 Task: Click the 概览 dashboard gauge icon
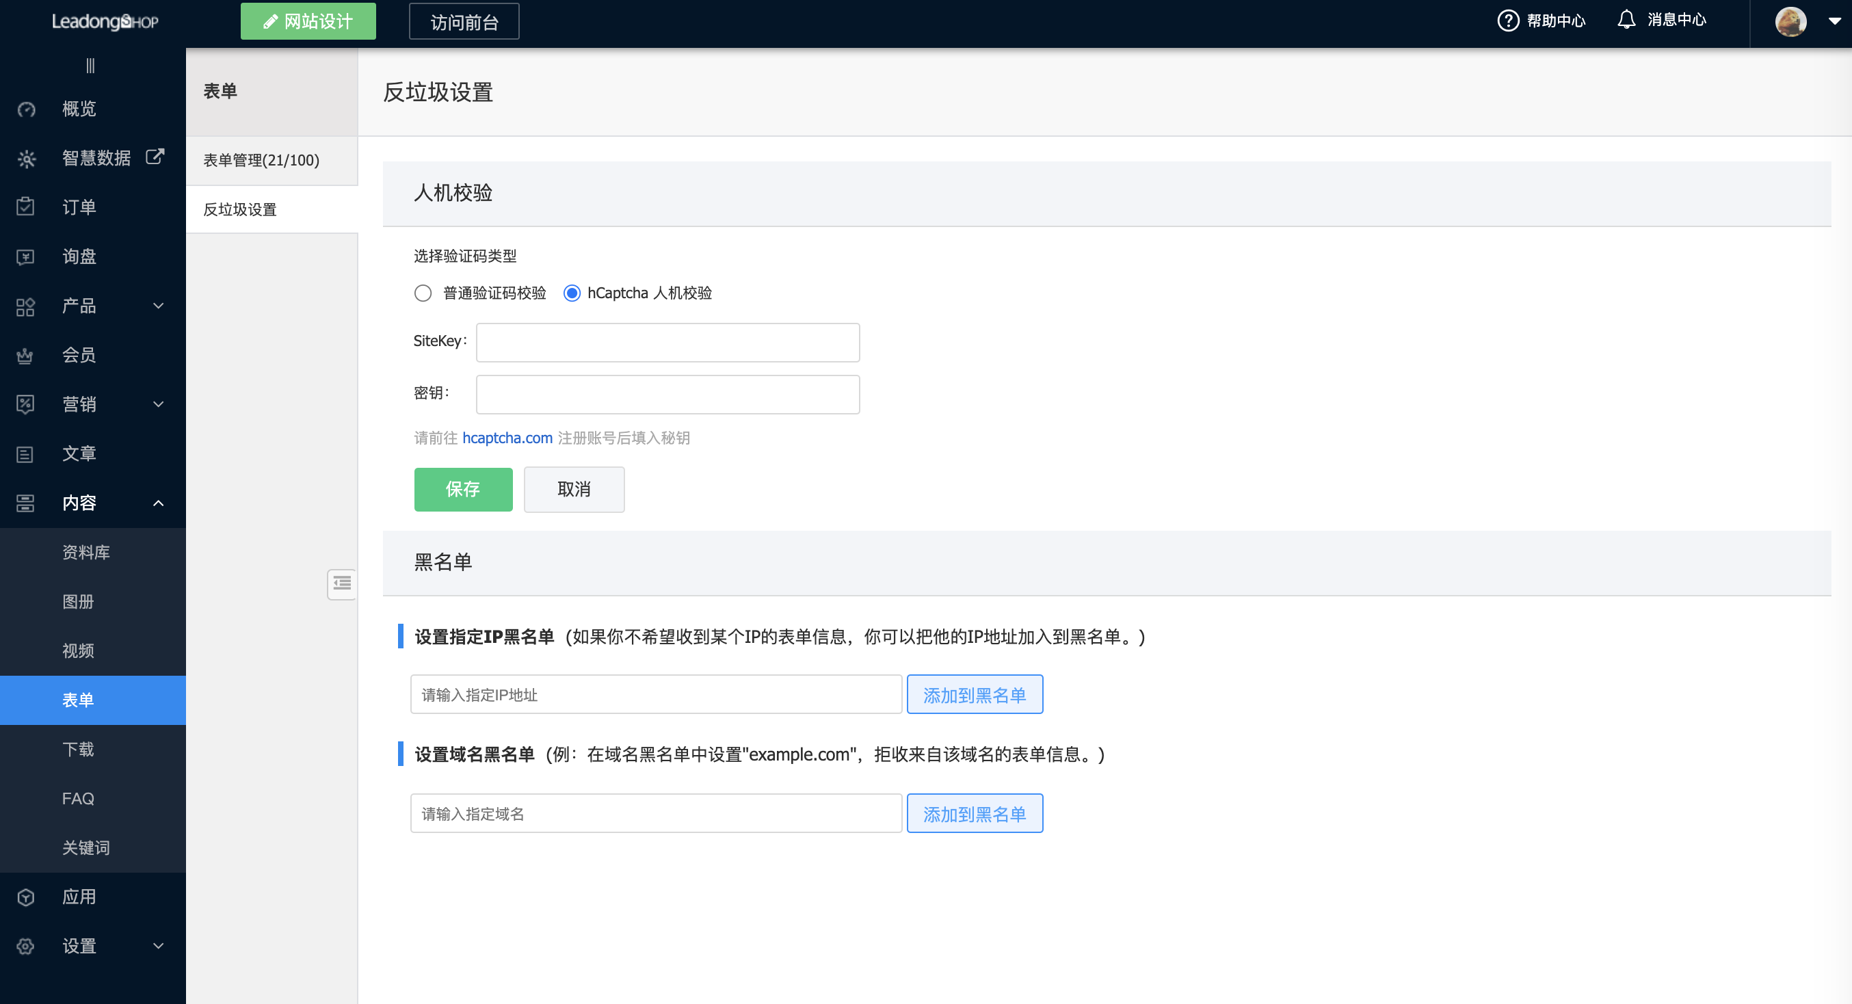(x=26, y=109)
